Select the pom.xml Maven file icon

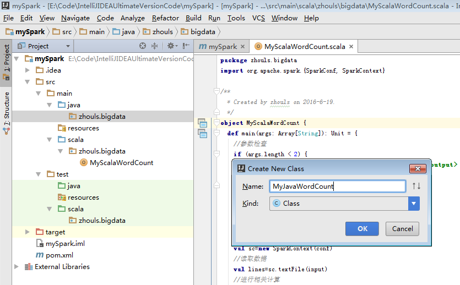(x=40, y=255)
